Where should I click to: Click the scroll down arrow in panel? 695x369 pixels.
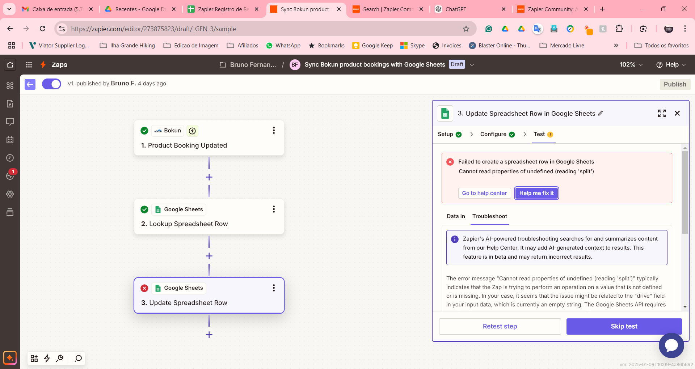pyautogui.click(x=685, y=307)
